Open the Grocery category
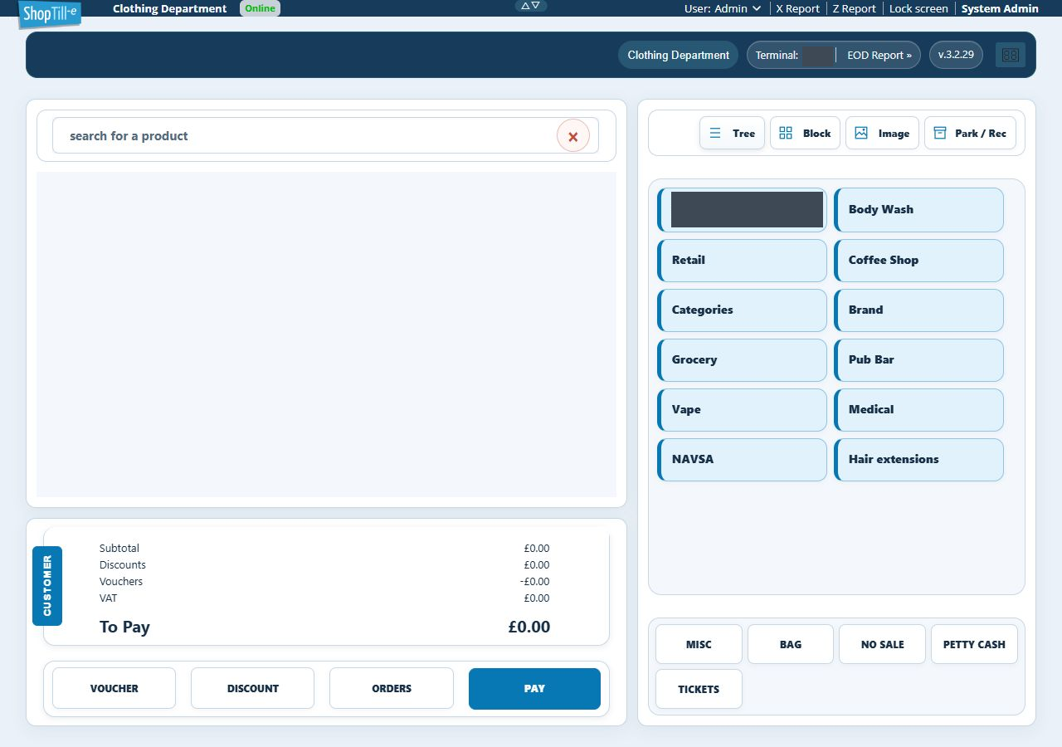1062x747 pixels. point(742,360)
